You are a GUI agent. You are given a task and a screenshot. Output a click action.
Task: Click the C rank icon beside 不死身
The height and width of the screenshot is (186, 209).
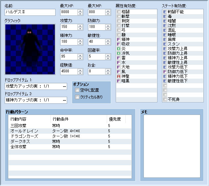click(165, 99)
